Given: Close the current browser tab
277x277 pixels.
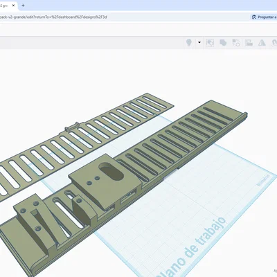Looking at the screenshot, I should (13, 6).
